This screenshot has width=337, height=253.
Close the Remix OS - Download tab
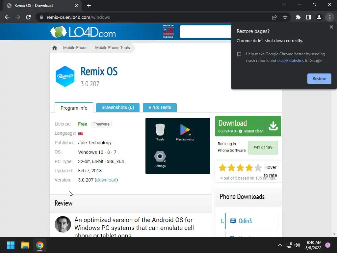76,6
